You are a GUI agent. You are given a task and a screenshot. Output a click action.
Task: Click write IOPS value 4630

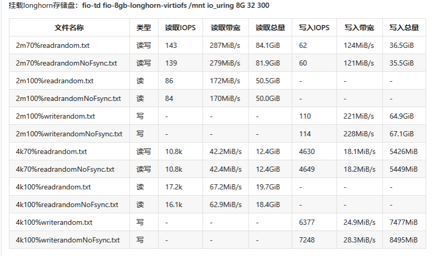(307, 151)
